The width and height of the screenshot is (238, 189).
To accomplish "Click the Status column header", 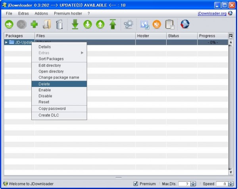I will point(182,36).
